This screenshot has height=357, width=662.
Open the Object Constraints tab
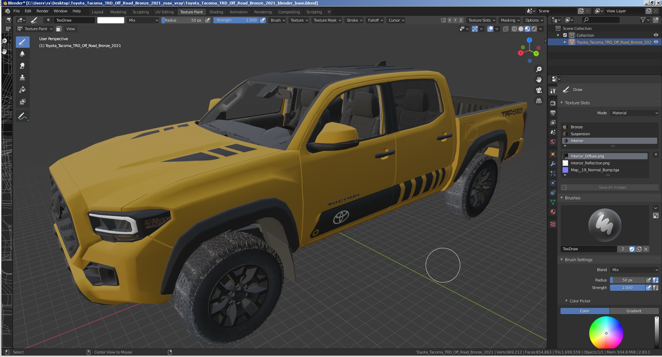pos(553,193)
